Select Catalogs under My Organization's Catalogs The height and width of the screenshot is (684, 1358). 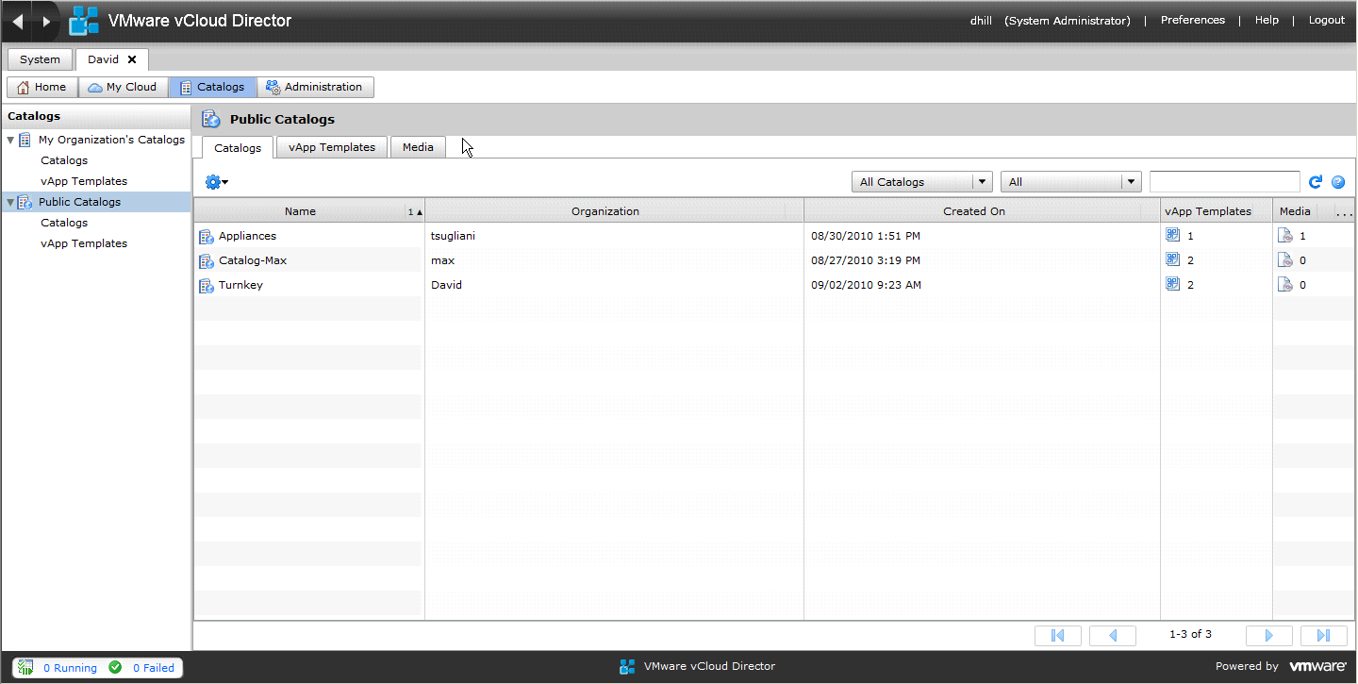64,160
